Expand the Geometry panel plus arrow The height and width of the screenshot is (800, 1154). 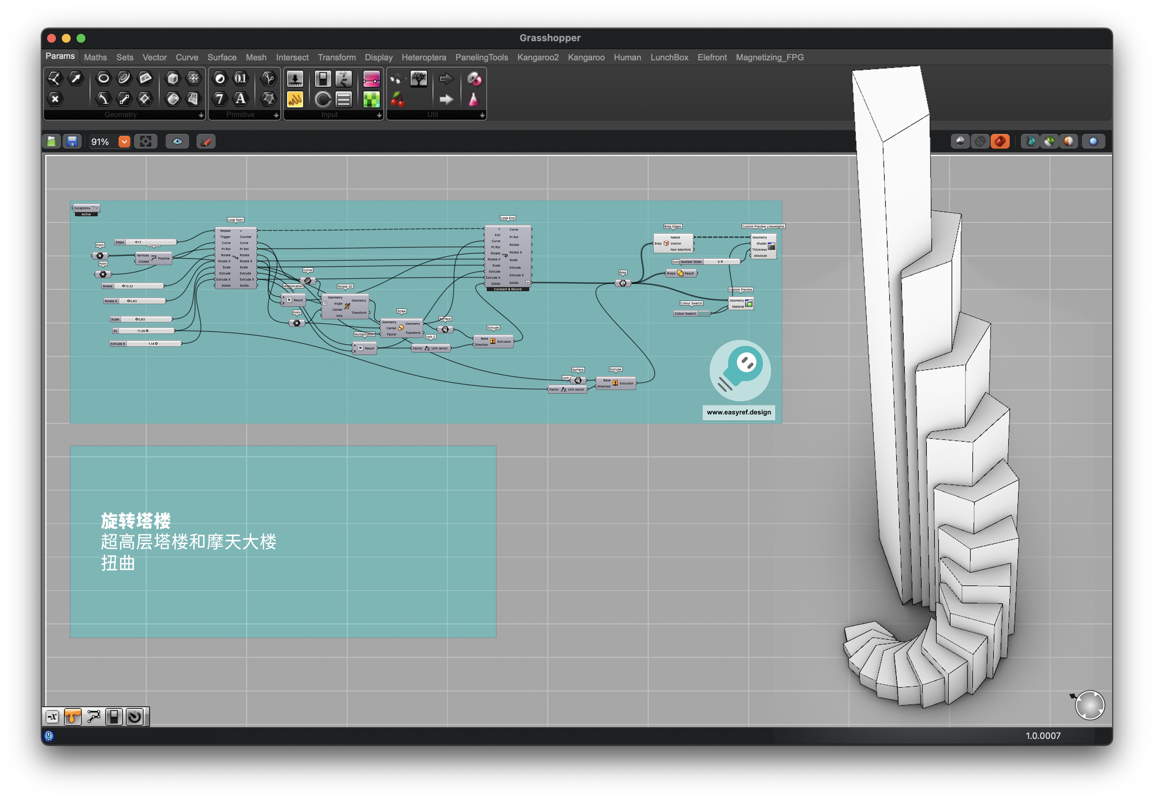pos(201,115)
